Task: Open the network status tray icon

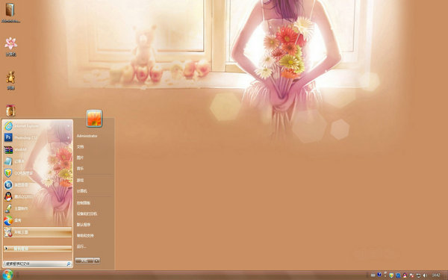Action: click(418, 276)
